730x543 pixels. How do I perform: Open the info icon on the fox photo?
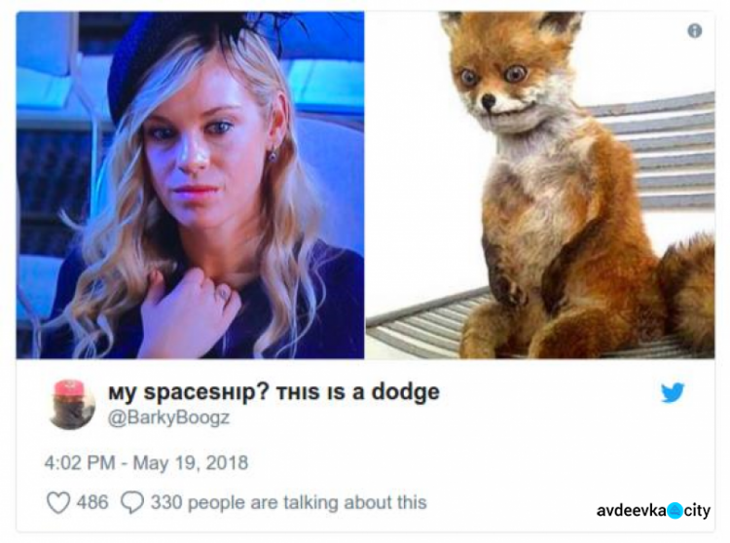(695, 31)
